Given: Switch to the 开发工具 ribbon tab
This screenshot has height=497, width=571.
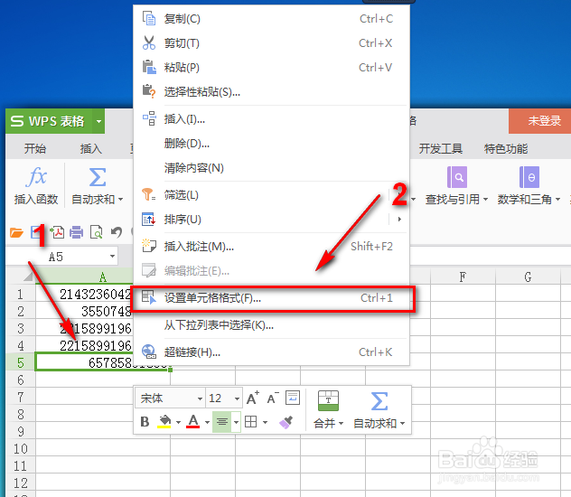Looking at the screenshot, I should coord(440,148).
